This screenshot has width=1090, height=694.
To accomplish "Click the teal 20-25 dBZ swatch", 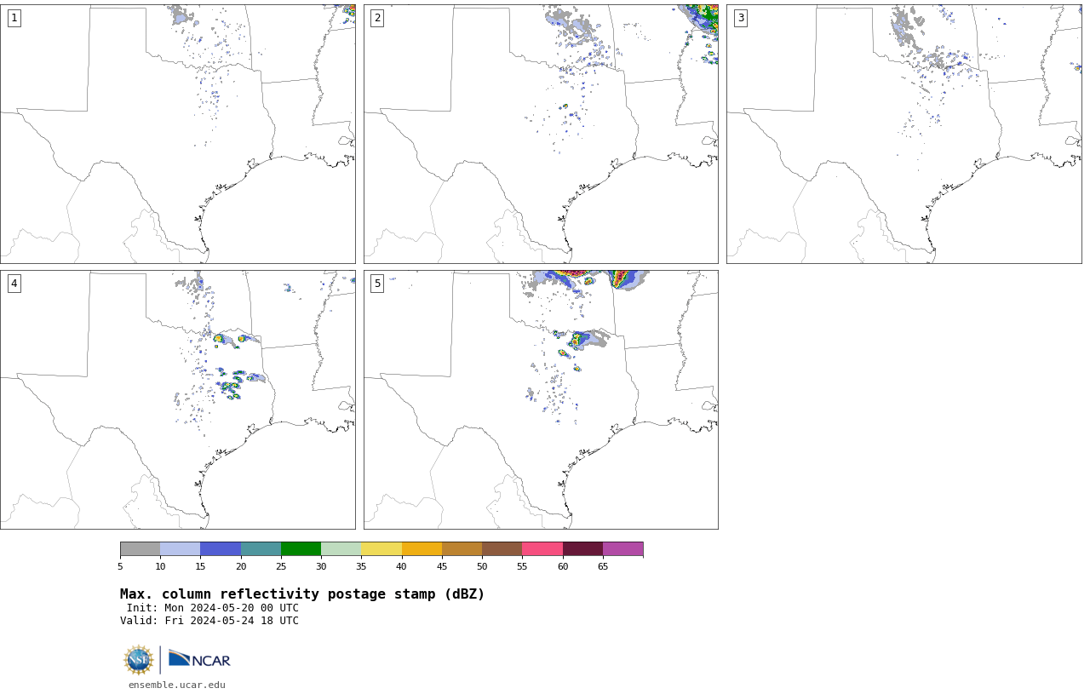I will click(x=261, y=548).
